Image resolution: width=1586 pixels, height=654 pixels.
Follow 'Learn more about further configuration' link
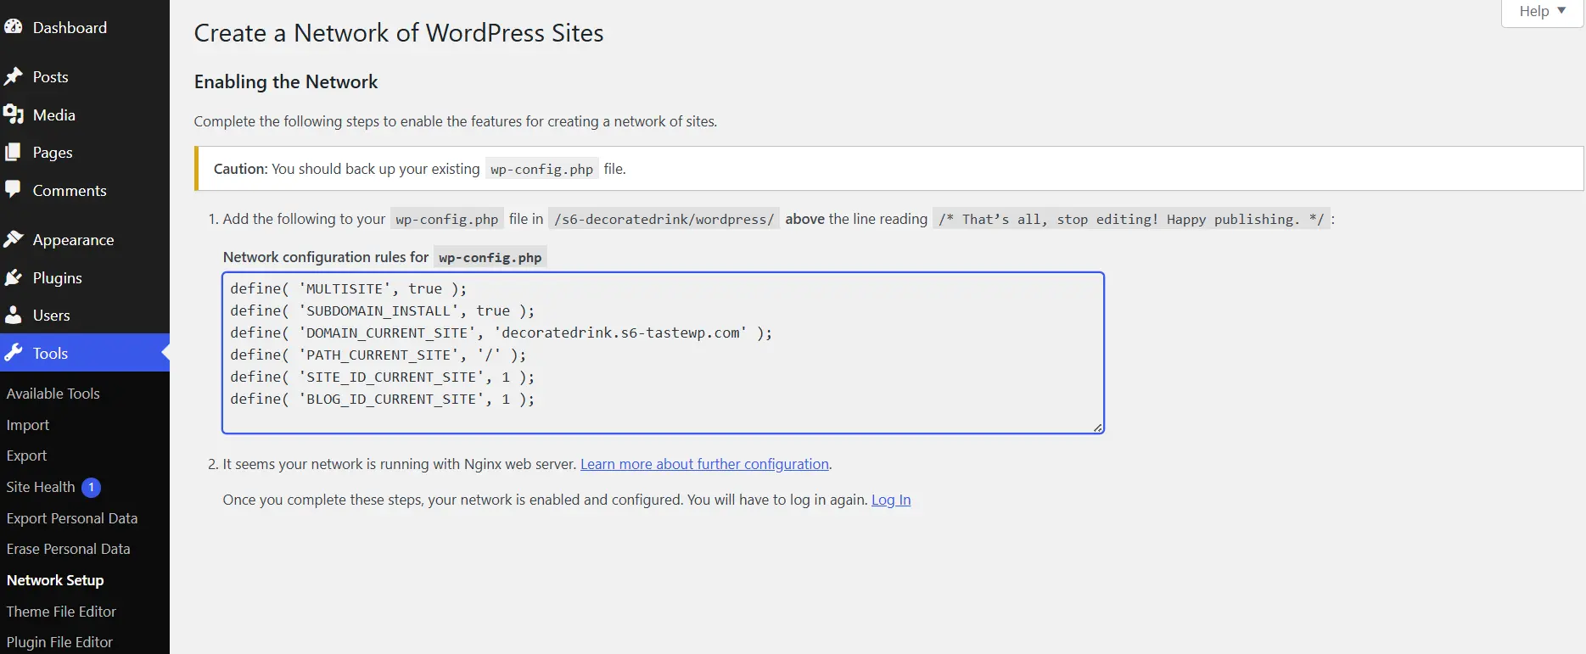[x=704, y=464]
